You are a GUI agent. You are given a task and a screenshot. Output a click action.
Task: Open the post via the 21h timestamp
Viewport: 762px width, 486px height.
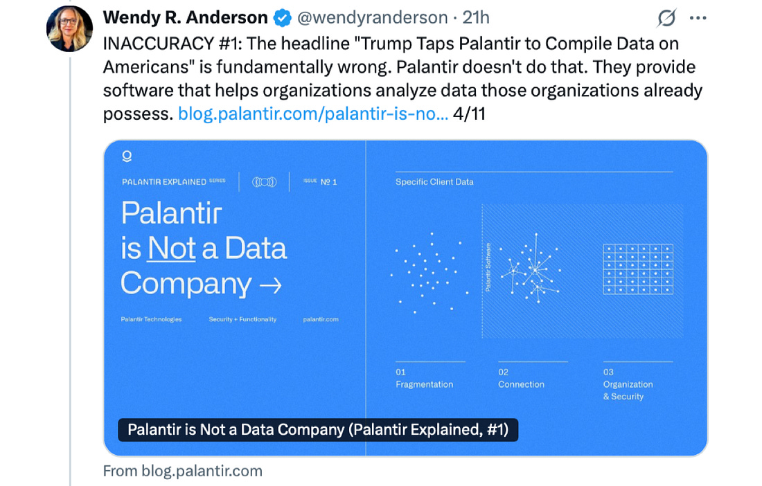click(476, 18)
